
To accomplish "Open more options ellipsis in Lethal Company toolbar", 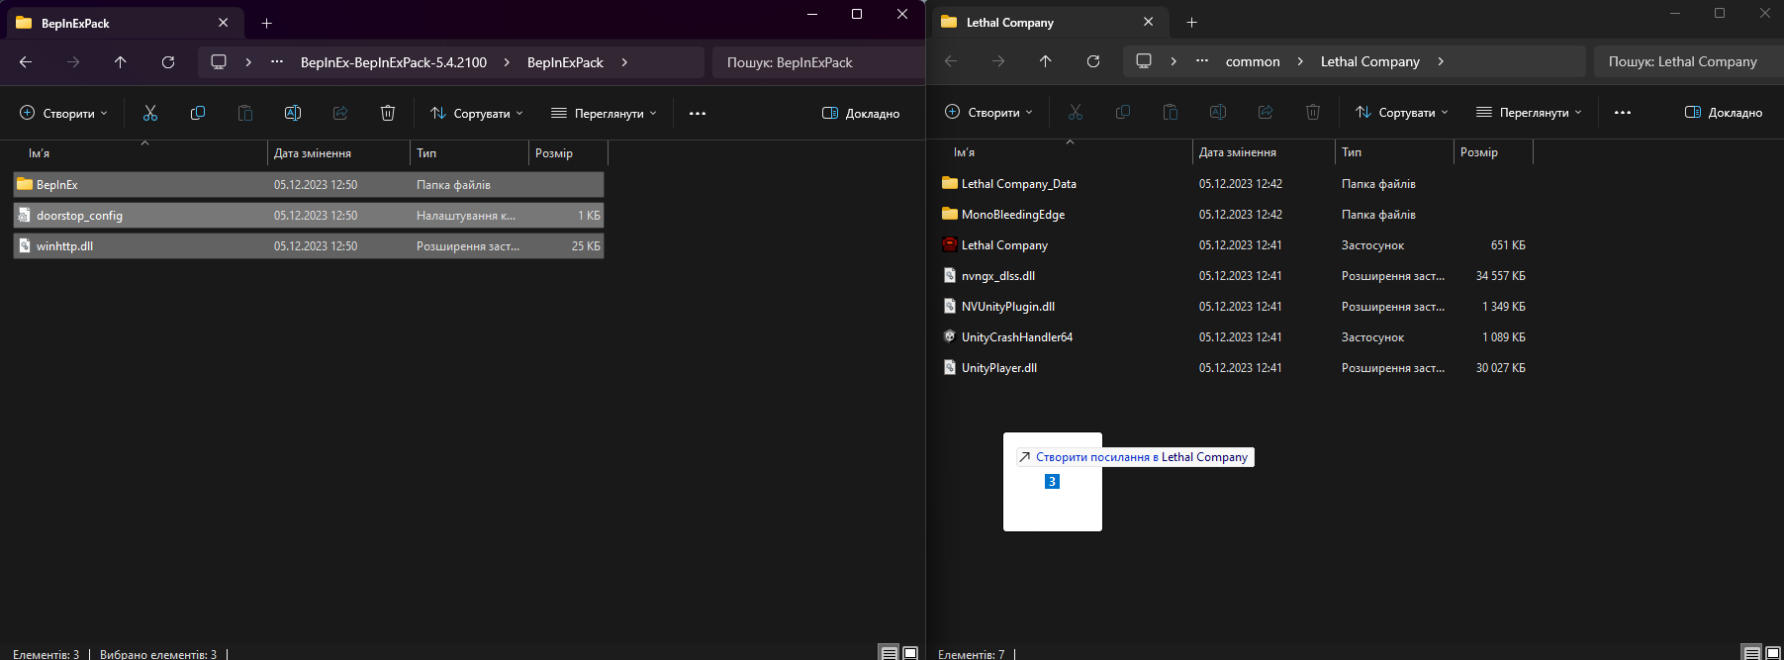I will 1623,112.
